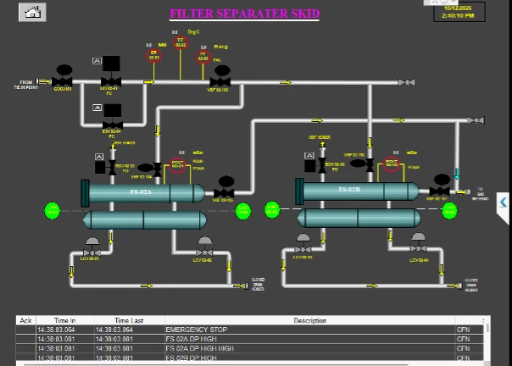Sort alarms by the Time Last column
512x366 pixels.
click(129, 320)
